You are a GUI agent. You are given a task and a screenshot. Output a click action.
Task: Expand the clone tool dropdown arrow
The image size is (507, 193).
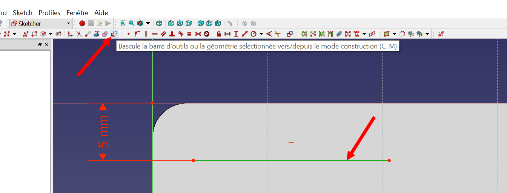coord(364,34)
